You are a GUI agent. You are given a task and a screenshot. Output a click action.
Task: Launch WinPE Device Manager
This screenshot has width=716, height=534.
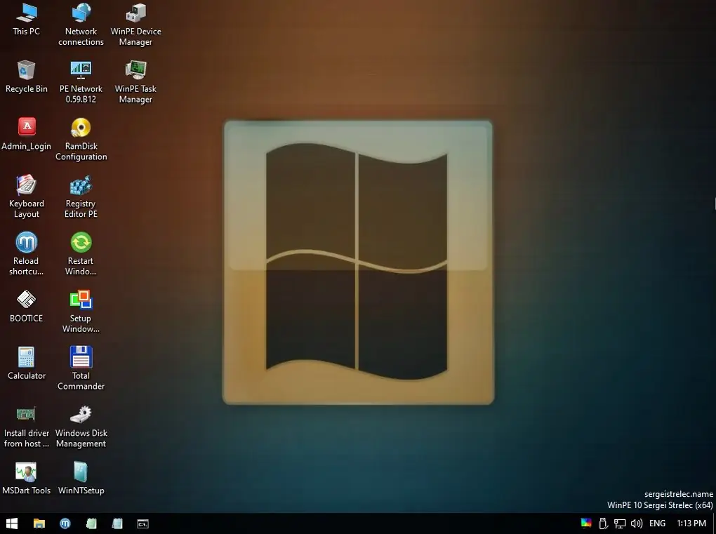(135, 24)
